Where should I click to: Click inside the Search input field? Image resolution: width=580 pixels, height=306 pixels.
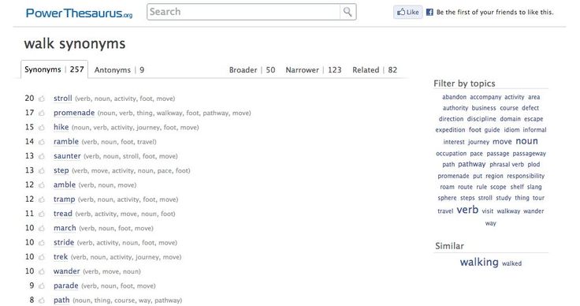point(244,12)
